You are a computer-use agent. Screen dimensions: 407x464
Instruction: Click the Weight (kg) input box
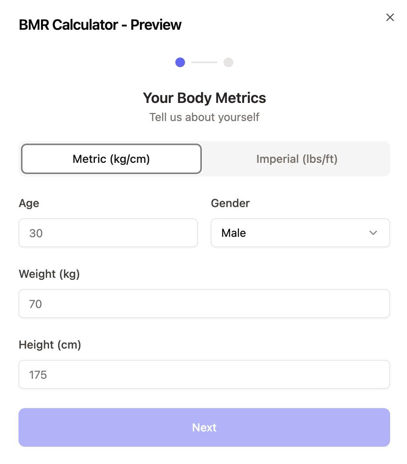pos(204,304)
